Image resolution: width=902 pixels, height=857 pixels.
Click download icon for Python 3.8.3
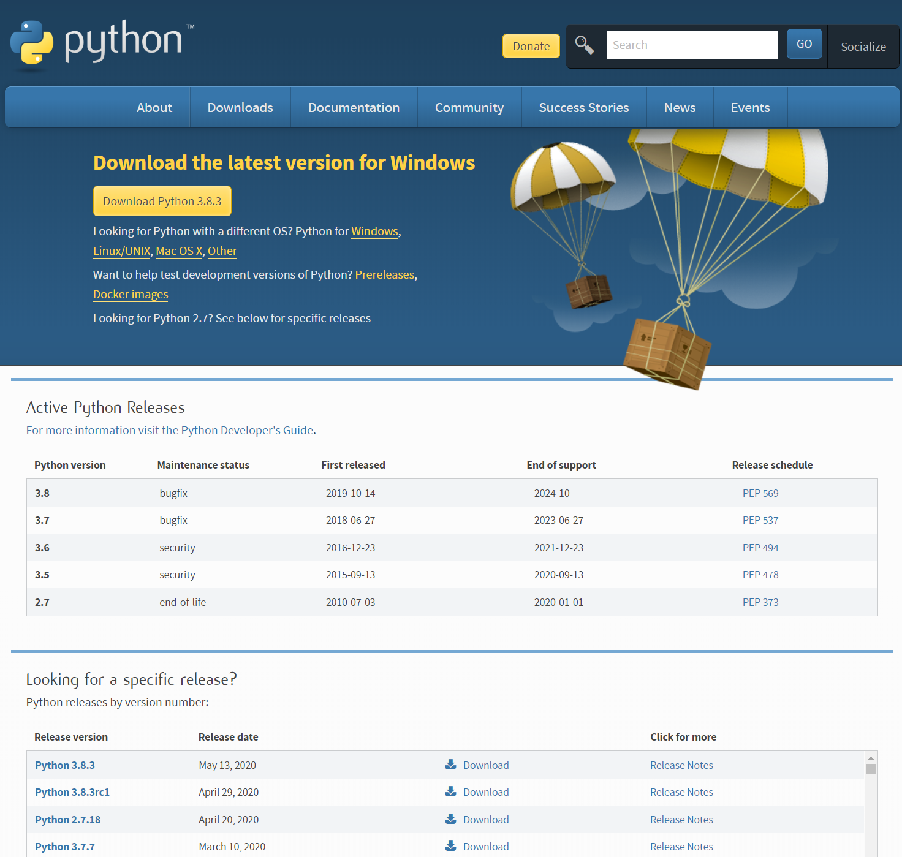[x=450, y=765]
